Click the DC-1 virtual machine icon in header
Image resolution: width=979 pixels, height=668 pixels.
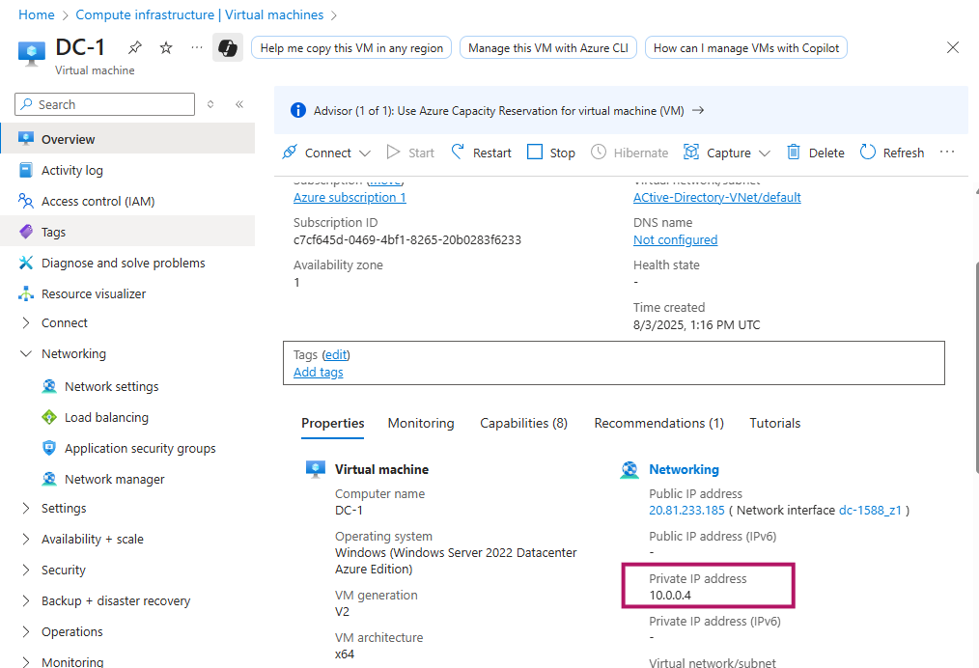(32, 54)
